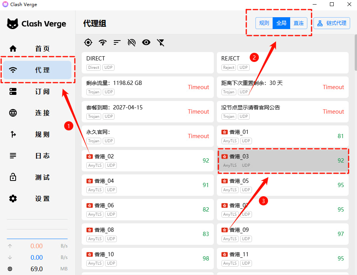
Task: Click the Clash Verge cat logo
Action: [x=13, y=23]
